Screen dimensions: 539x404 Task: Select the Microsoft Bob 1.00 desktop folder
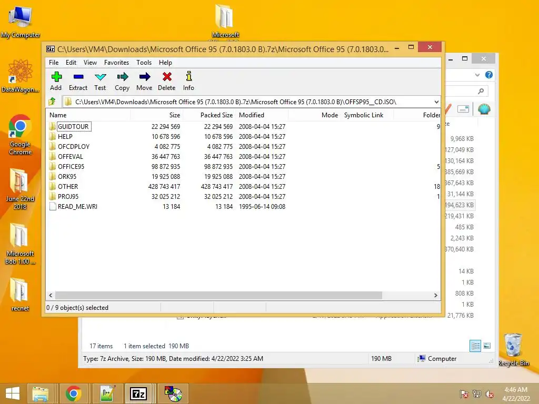click(20, 244)
